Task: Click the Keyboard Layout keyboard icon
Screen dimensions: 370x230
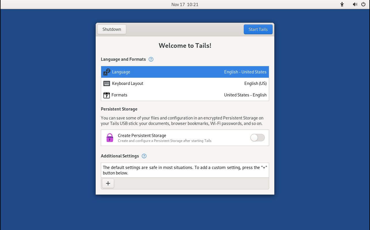Action: tap(107, 83)
